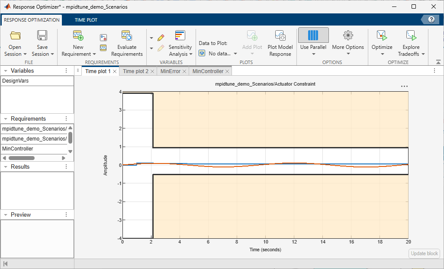Collapse the Results panel section
The width and height of the screenshot is (444, 269).
pos(5,167)
